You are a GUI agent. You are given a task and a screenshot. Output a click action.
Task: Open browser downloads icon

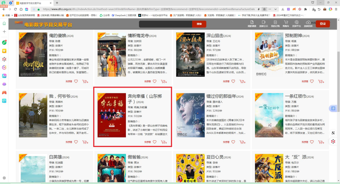click(x=314, y=9)
